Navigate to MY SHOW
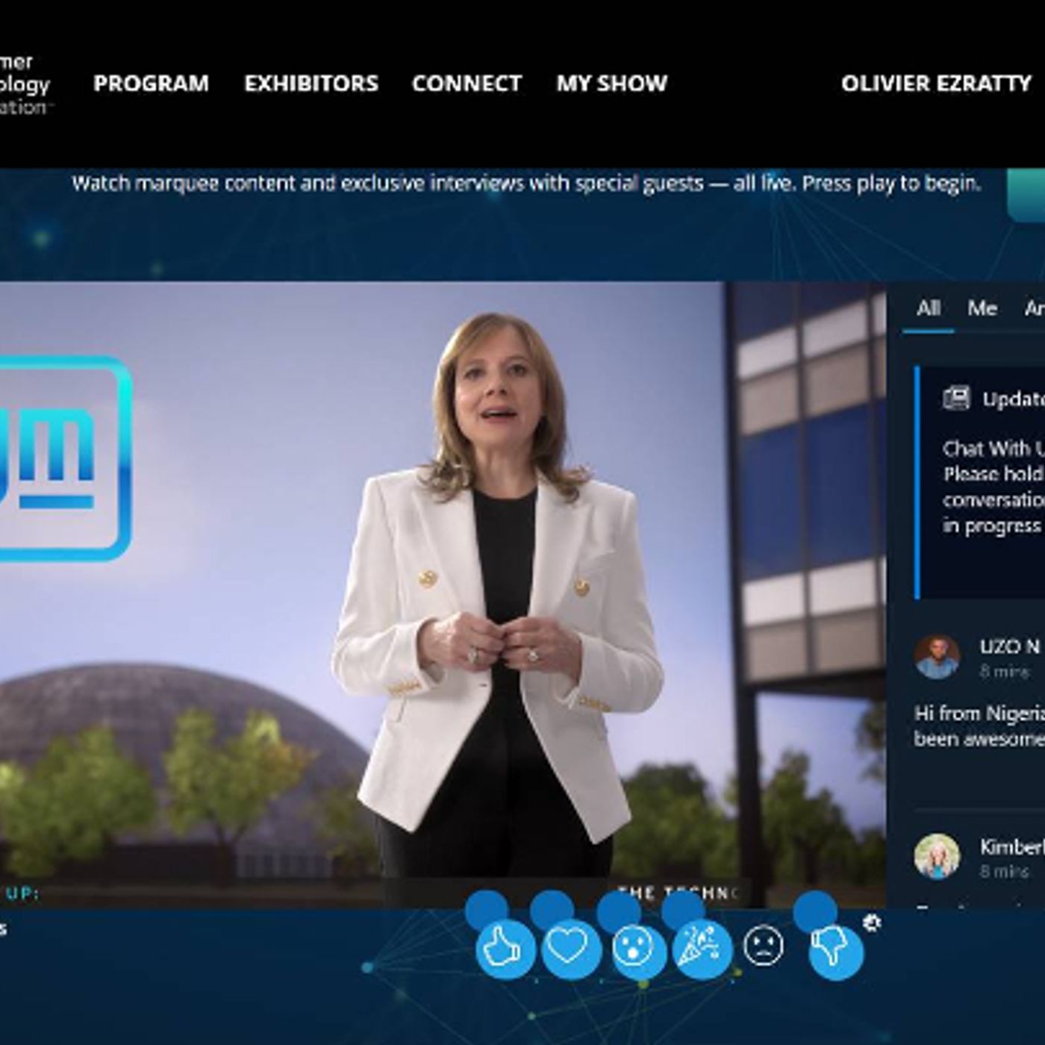This screenshot has width=1045, height=1045. (611, 84)
